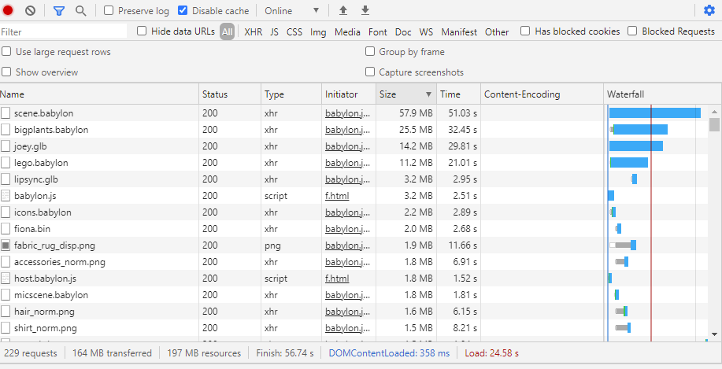Screen dimensions: 722x369
Task: Check the Hide data URLs checkbox
Action: click(142, 31)
